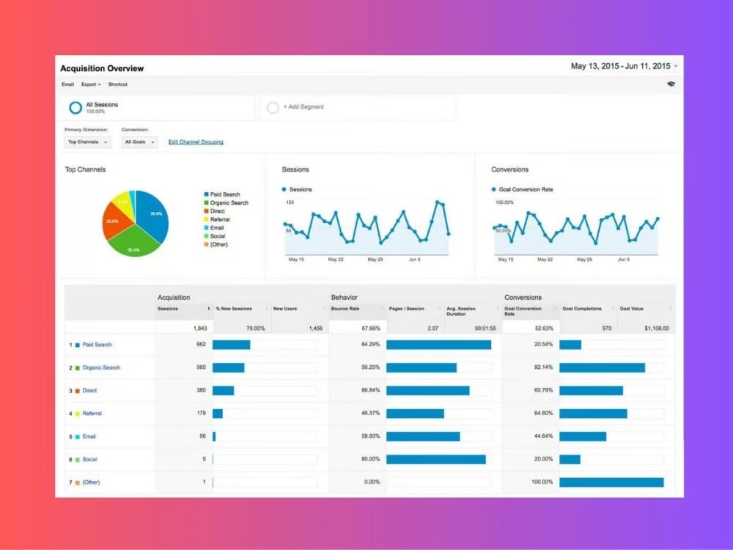Sort by Bounce Rate column header
Image resolution: width=733 pixels, height=550 pixels.
click(345, 309)
